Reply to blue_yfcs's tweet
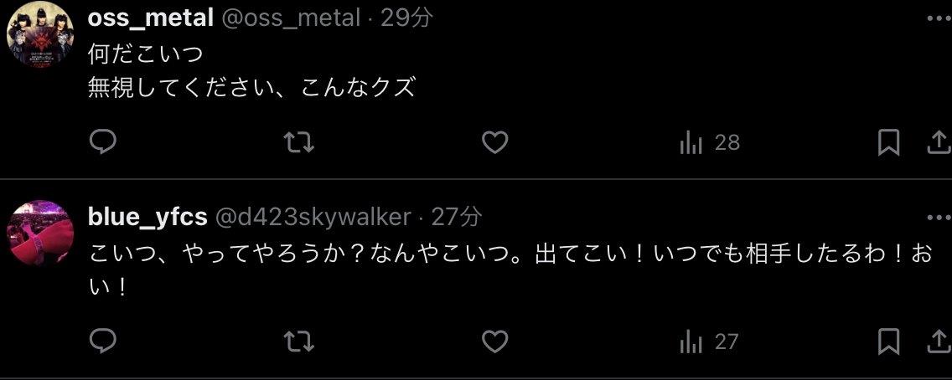Image resolution: width=952 pixels, height=380 pixels. pos(102,341)
